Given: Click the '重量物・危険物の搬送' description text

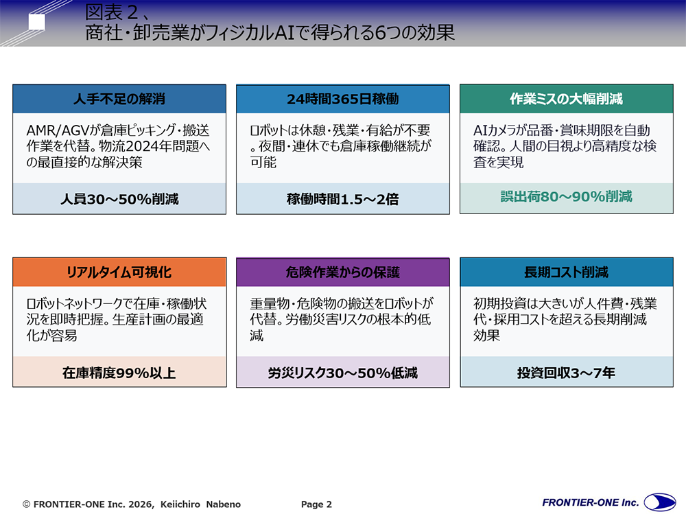Looking at the screenshot, I should coord(342,320).
